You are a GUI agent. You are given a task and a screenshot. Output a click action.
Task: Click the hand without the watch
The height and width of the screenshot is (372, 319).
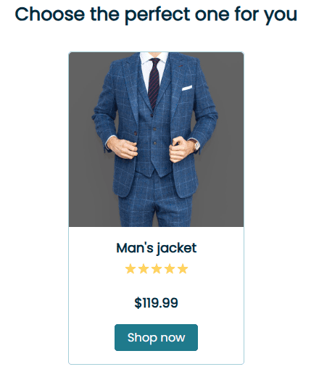[123, 147]
